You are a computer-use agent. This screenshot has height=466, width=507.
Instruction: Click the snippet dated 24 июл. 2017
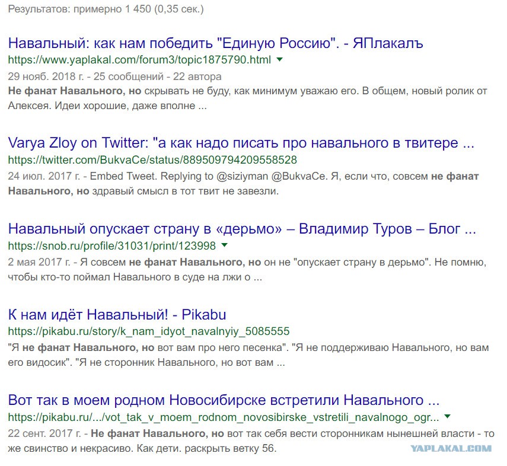pos(244,184)
